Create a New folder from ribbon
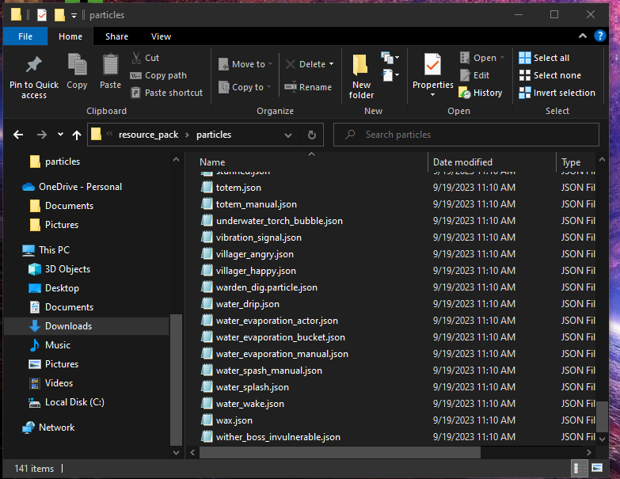The image size is (620, 479). point(361,67)
